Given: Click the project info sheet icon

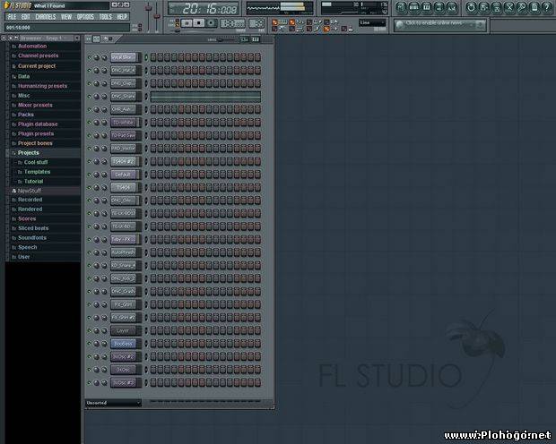Looking at the screenshot, I should 534,7.
